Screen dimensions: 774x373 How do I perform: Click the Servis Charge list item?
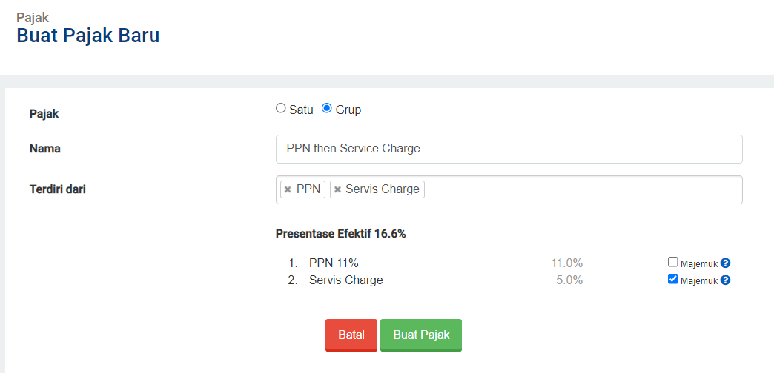tap(346, 280)
